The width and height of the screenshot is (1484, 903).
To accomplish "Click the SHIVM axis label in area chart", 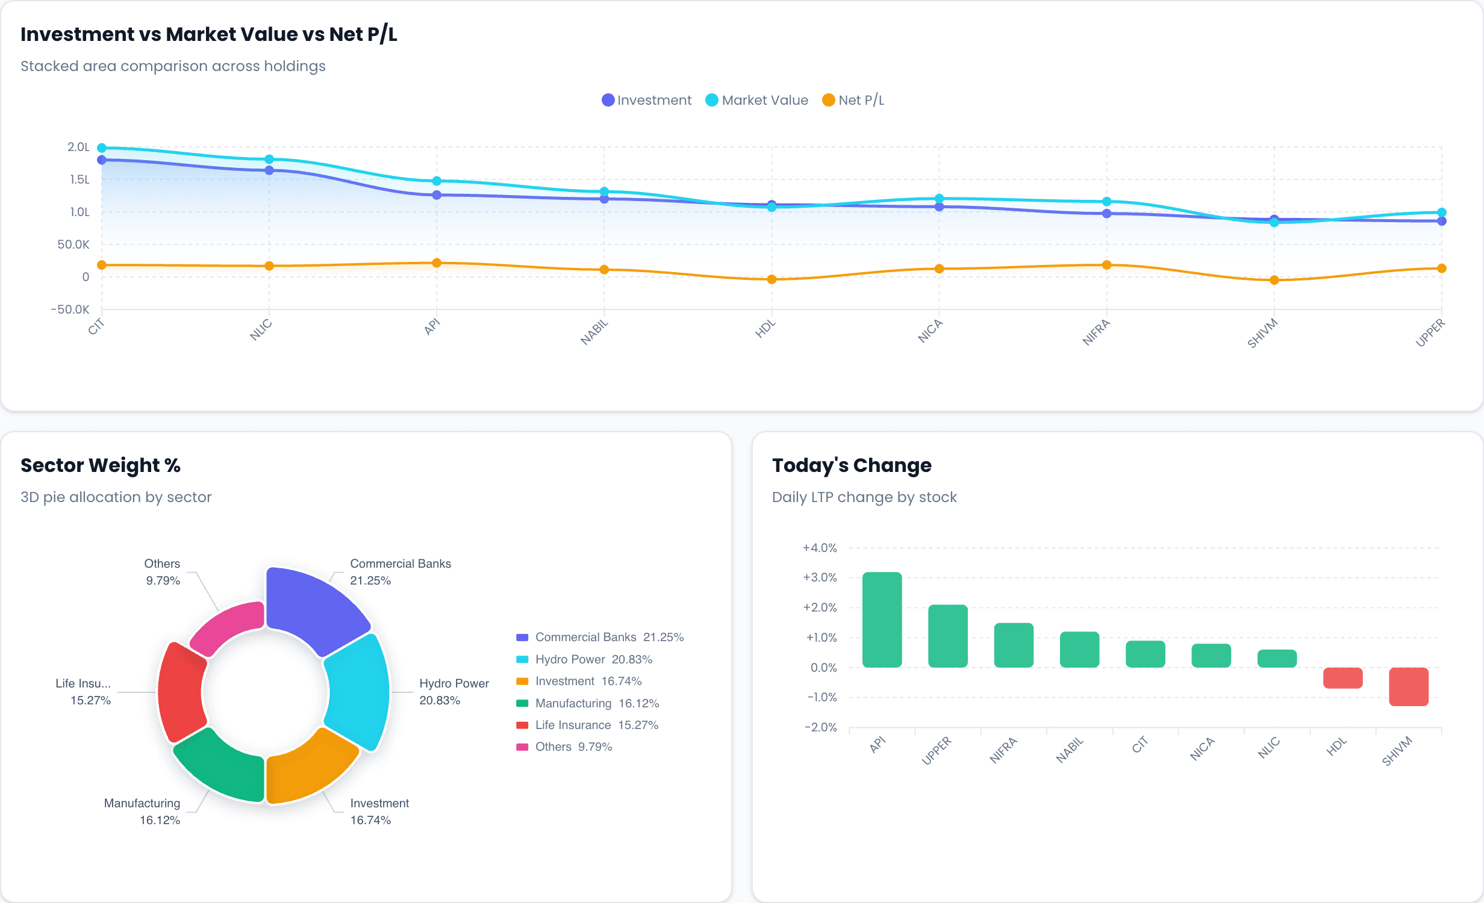I will pos(1262,334).
